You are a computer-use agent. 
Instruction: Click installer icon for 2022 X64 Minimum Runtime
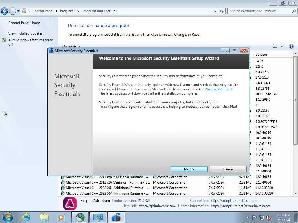63,193
